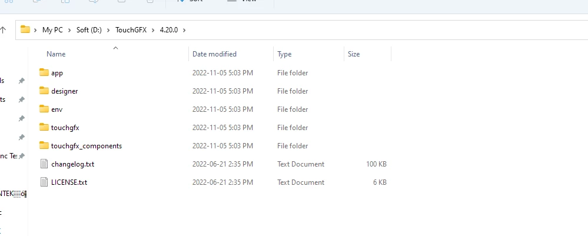Image resolution: width=588 pixels, height=236 pixels.
Task: Sort by the Size column header
Action: (354, 54)
